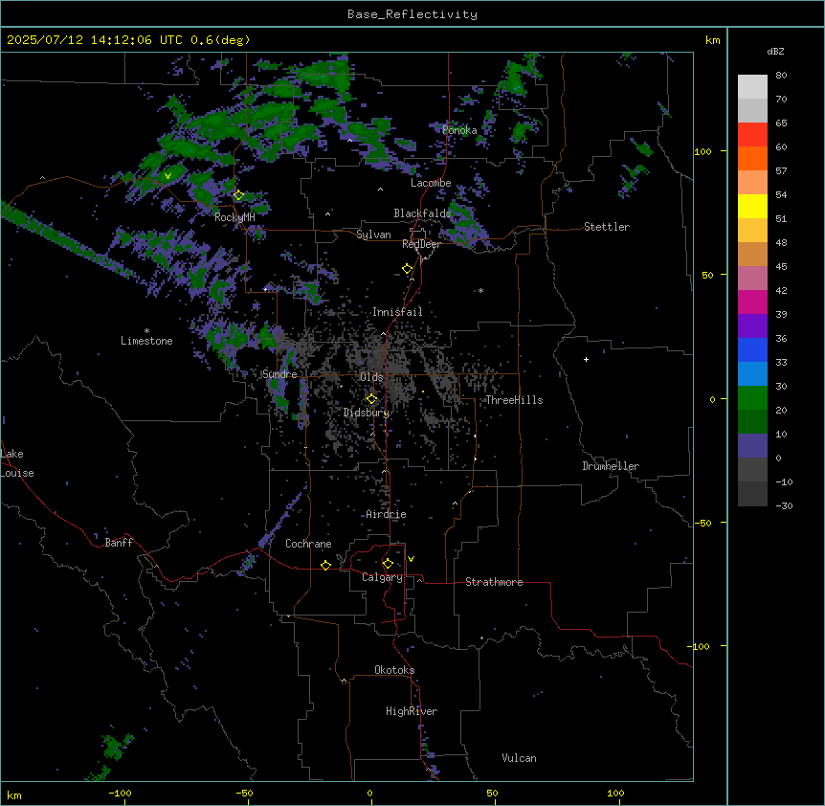Click the 80 value on the dBZ scale
Viewport: 825px width, 806px height.
tap(781, 76)
